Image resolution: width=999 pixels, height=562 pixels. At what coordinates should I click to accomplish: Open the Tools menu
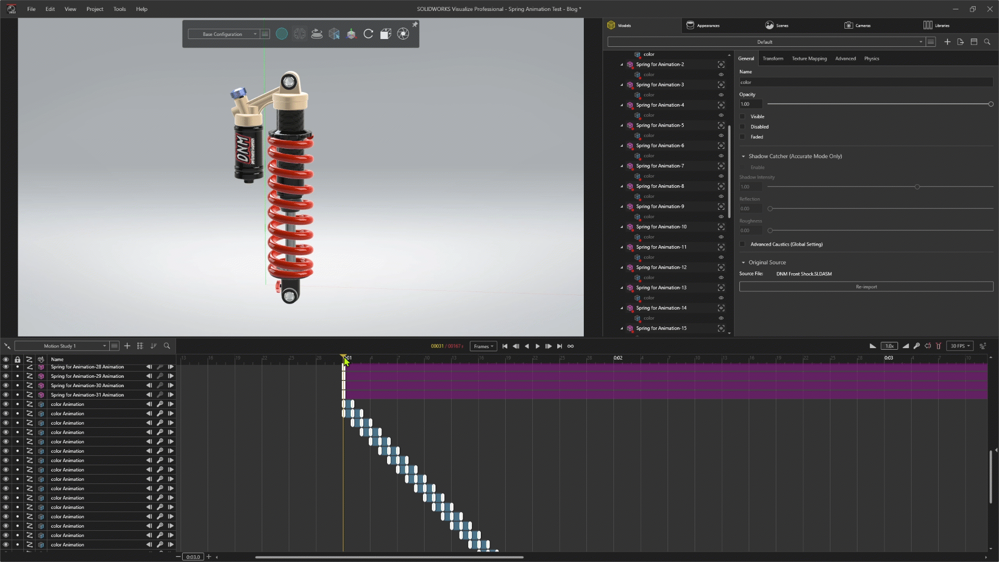click(x=120, y=9)
